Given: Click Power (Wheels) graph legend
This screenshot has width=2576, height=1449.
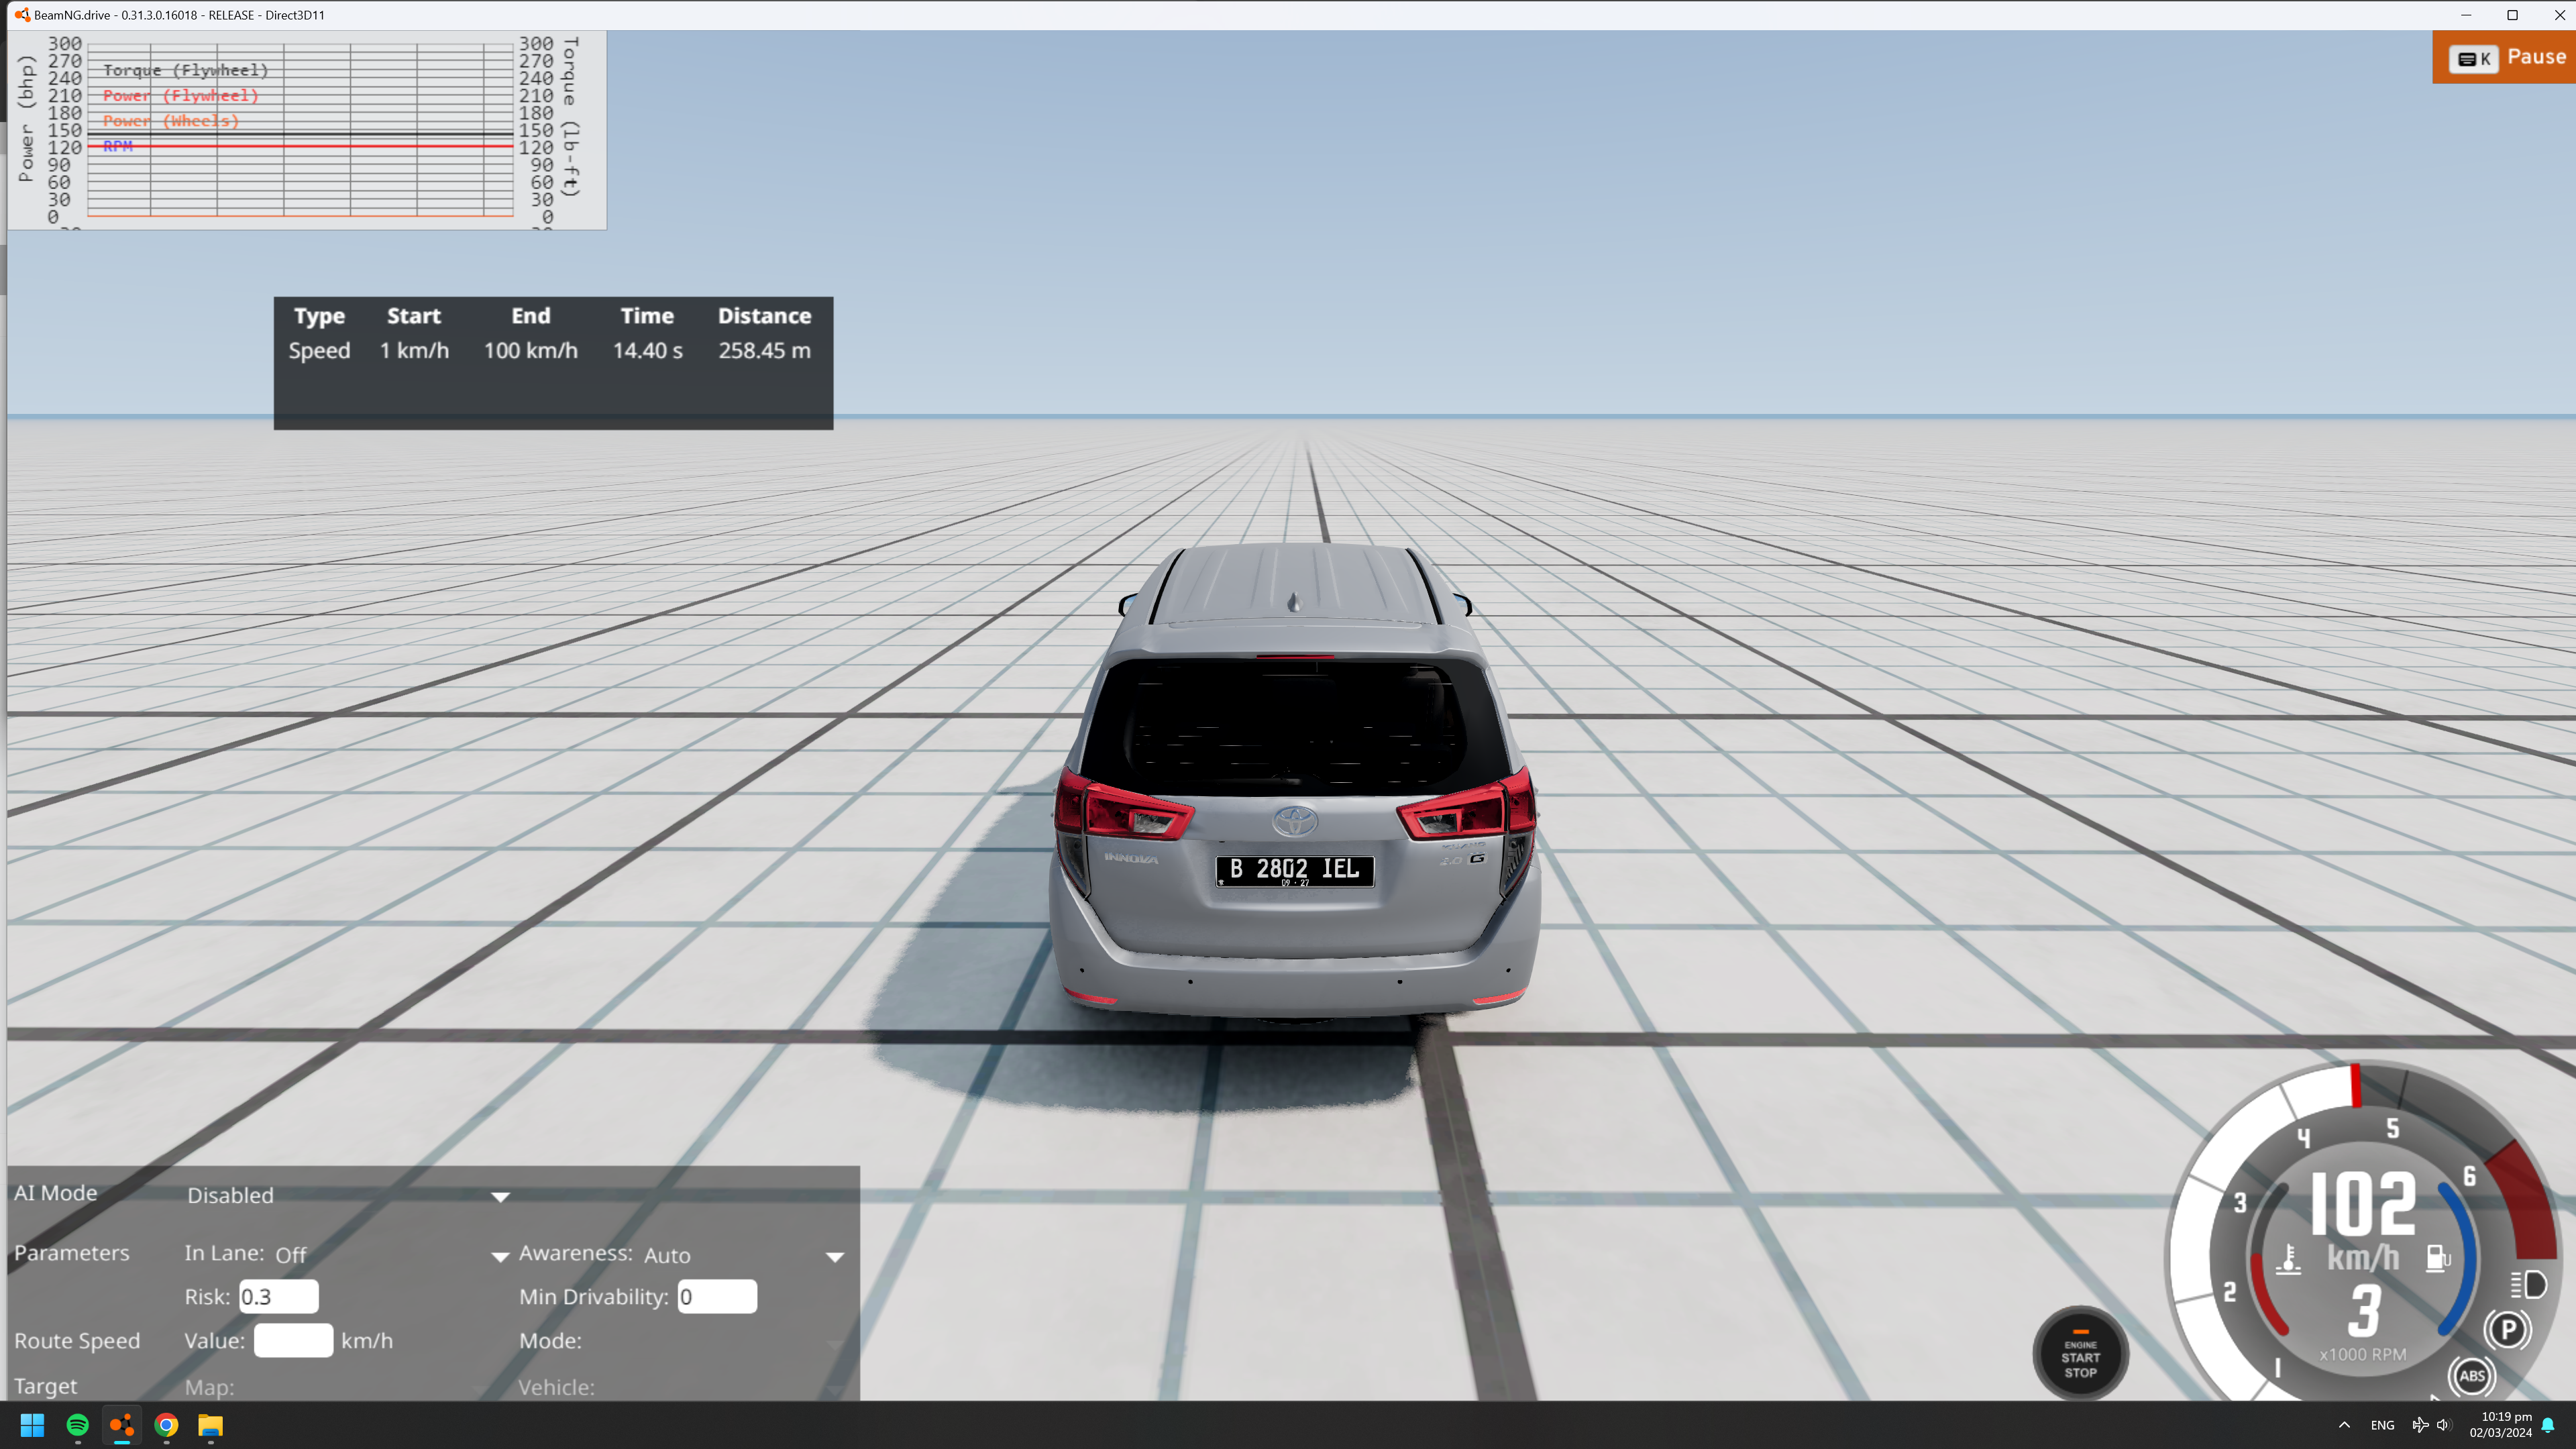Looking at the screenshot, I should click(x=171, y=121).
